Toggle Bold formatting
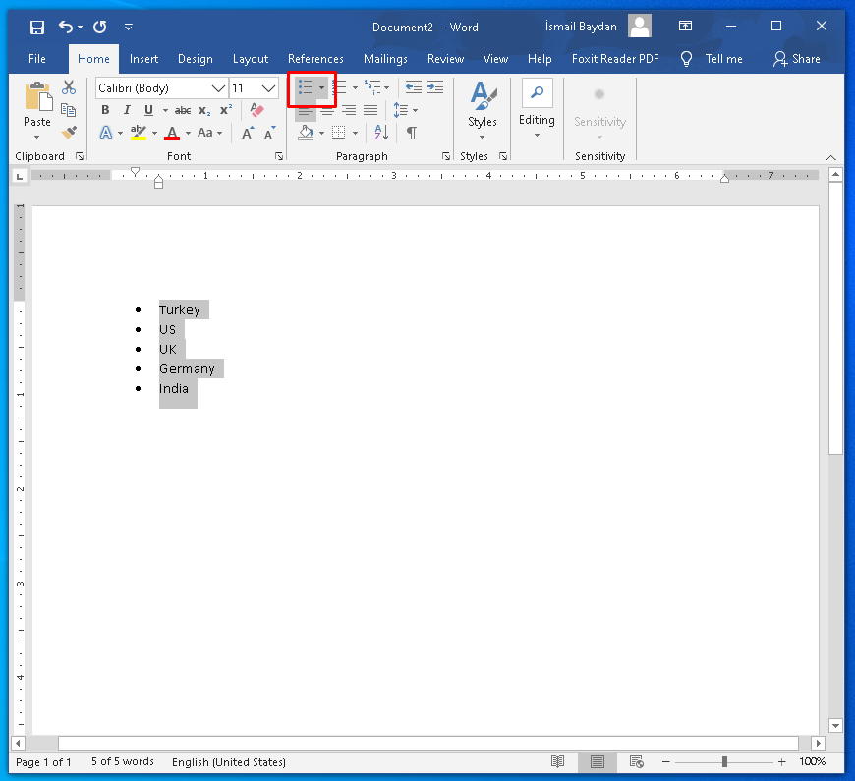855x781 pixels. tap(105, 110)
